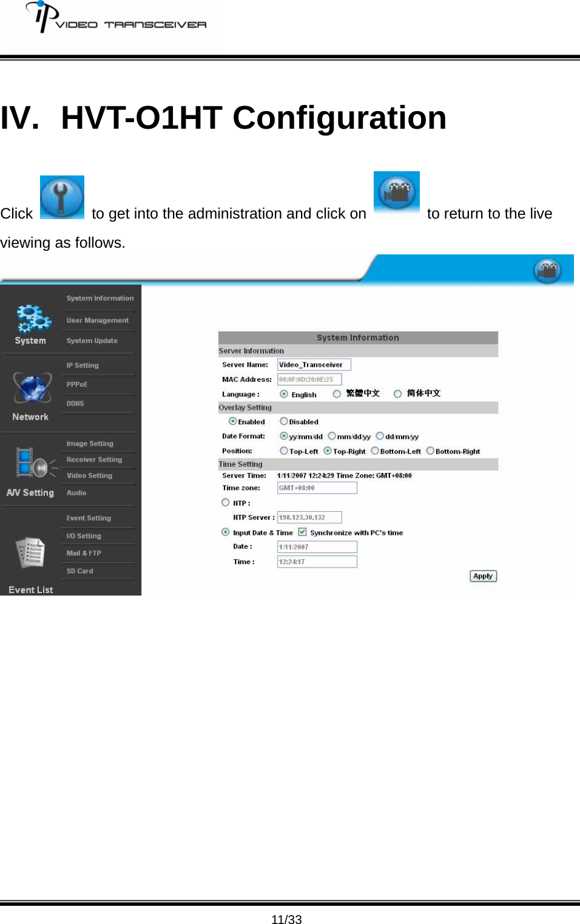Set overlay position to Bottom-Left
580x924 pixels.
pos(375,450)
